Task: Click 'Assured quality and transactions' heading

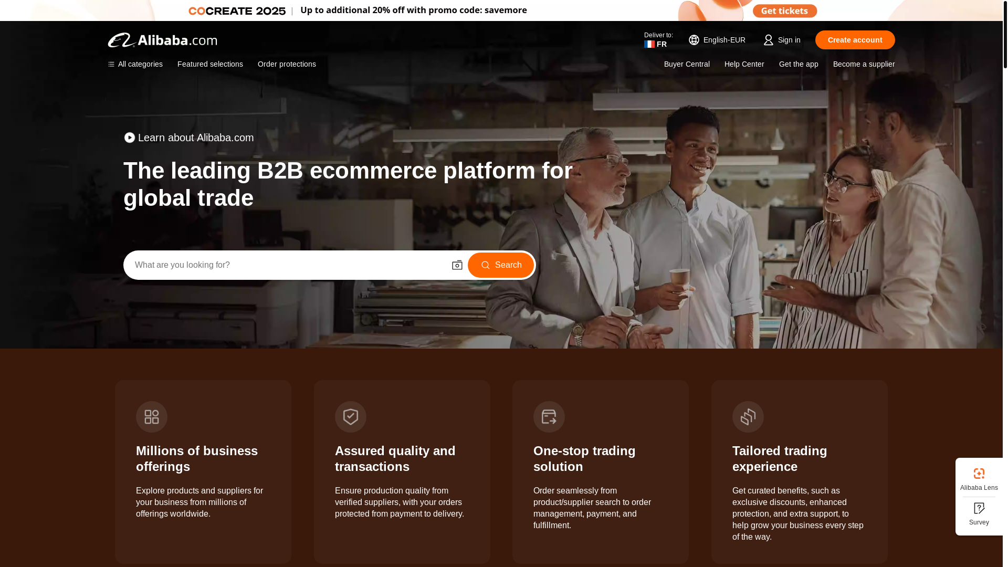Action: (395, 459)
